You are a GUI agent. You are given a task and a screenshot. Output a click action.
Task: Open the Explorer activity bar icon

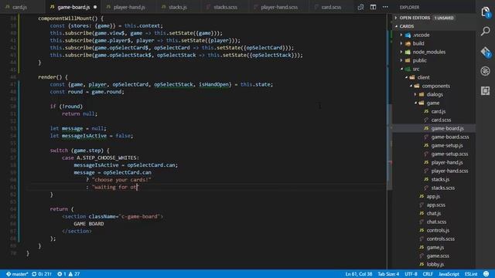(x=486, y=12)
